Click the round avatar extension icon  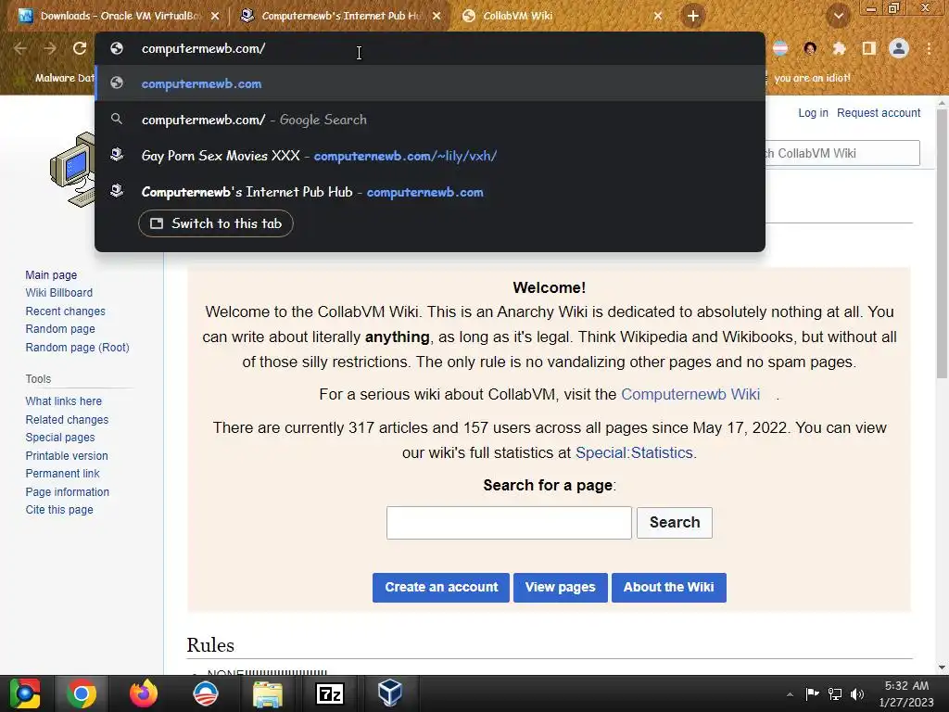(810, 48)
